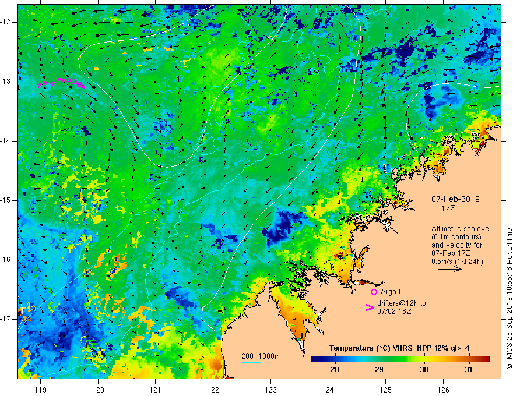Click the longitude label 122
Image resolution: width=513 pixels, height=396 pixels.
coord(213,390)
